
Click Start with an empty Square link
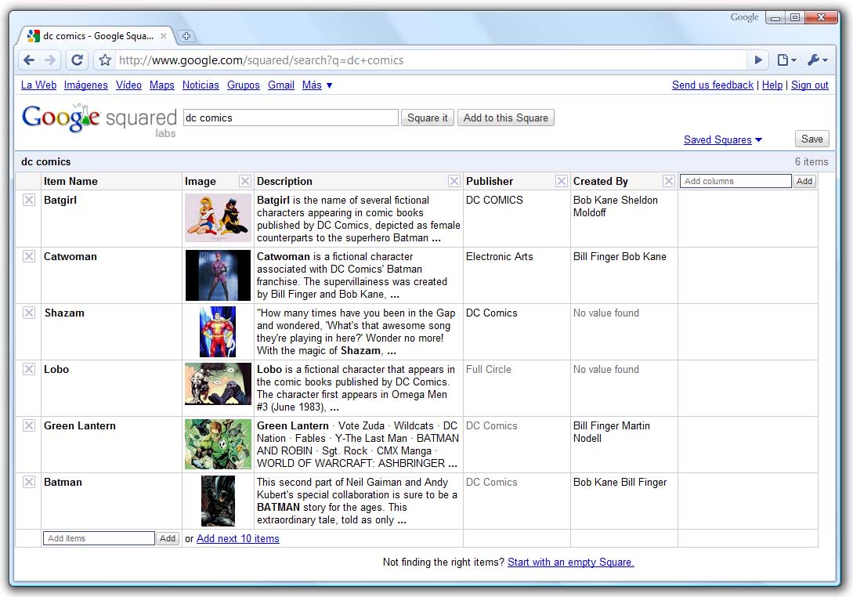point(571,563)
